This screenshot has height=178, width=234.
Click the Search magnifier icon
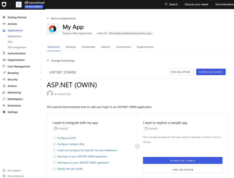pyautogui.click(x=166, y=4)
